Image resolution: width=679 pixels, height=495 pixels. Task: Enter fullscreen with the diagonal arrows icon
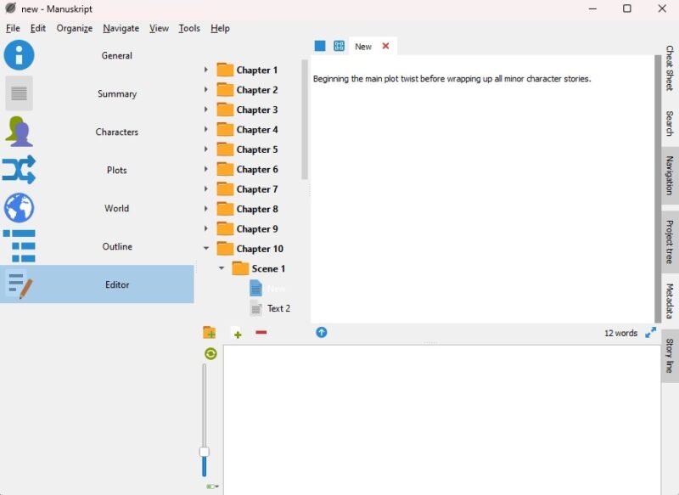click(x=650, y=333)
